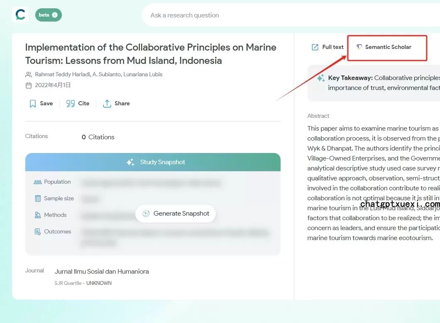Click the Generate Snapshot button
This screenshot has width=440, height=323.
tap(176, 214)
